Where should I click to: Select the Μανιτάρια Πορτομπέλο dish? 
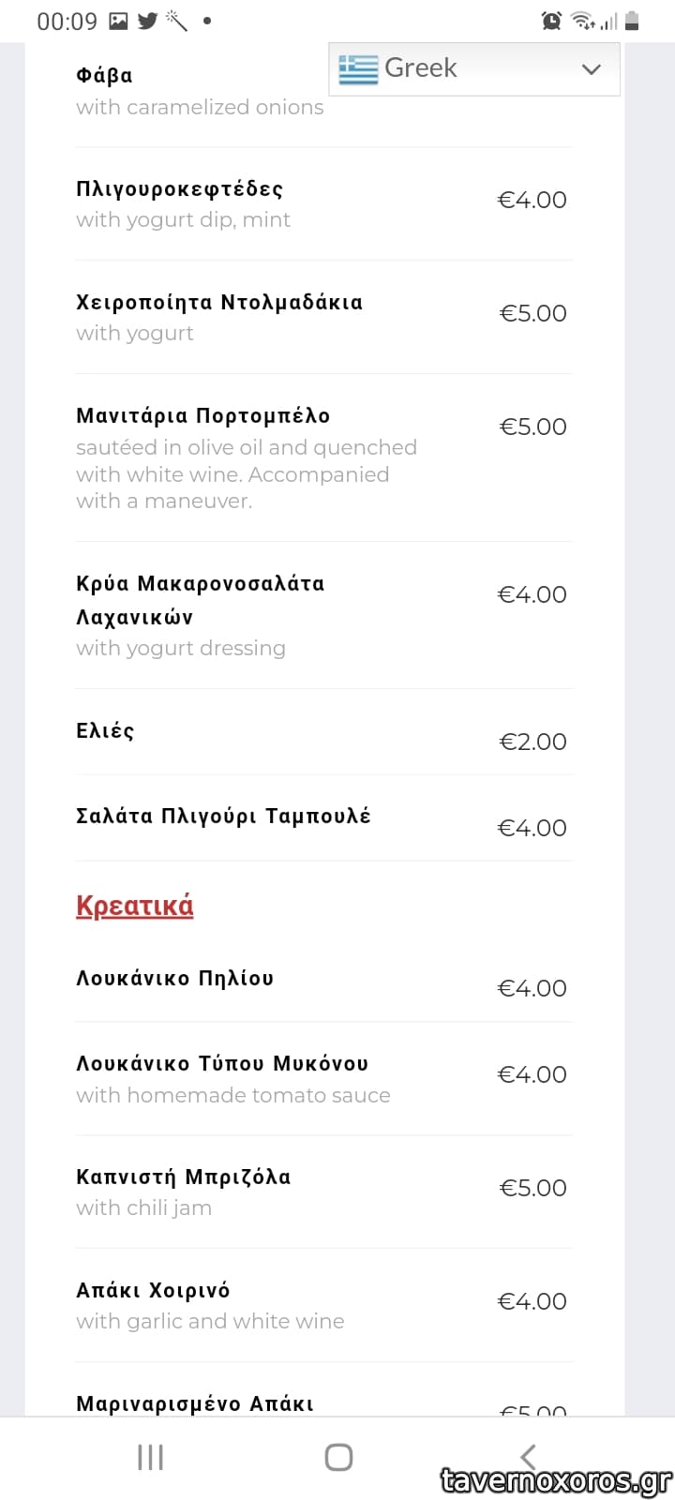(203, 416)
